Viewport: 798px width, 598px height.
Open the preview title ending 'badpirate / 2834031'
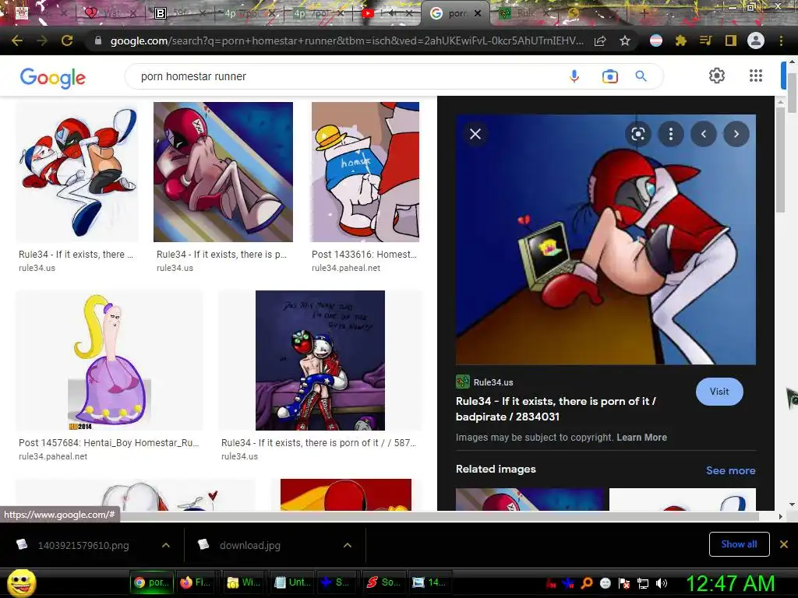556,409
